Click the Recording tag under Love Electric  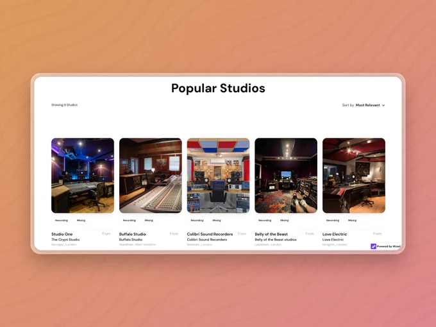coord(333,220)
